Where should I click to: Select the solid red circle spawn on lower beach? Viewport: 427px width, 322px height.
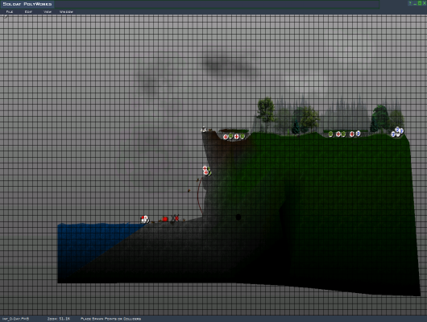pos(165,219)
